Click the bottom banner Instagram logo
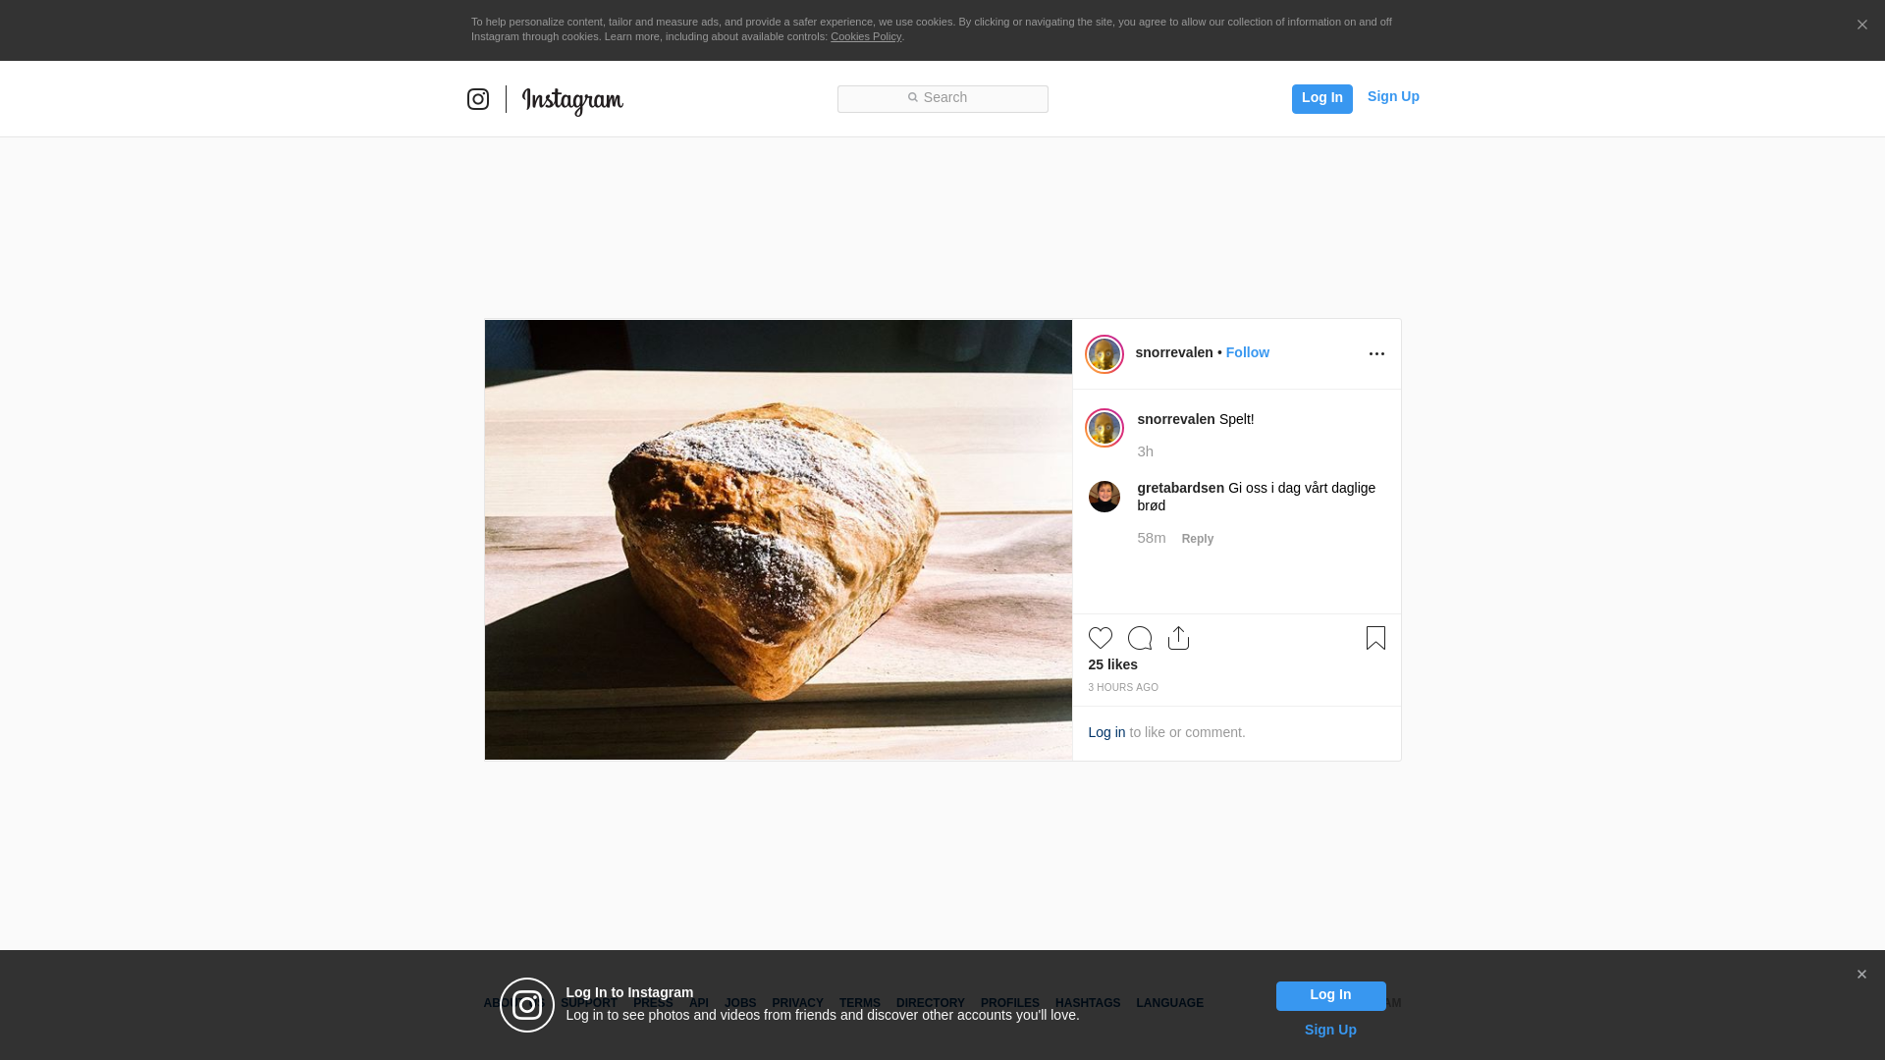The width and height of the screenshot is (1885, 1060). point(527,1005)
